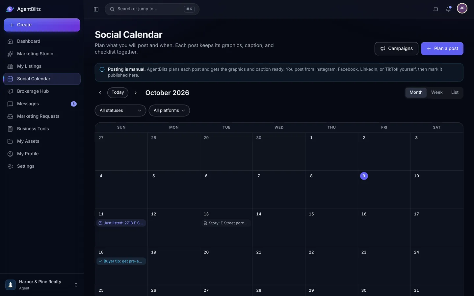The height and width of the screenshot is (296, 474).
Task: Click the October 2026 heading
Action: pyautogui.click(x=167, y=93)
